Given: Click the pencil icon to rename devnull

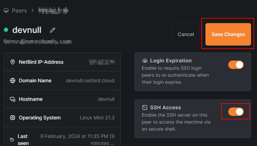Looking at the screenshot, I should 53,30.
